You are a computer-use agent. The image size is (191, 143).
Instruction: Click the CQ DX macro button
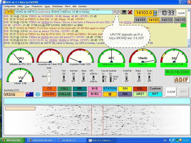(49, 94)
